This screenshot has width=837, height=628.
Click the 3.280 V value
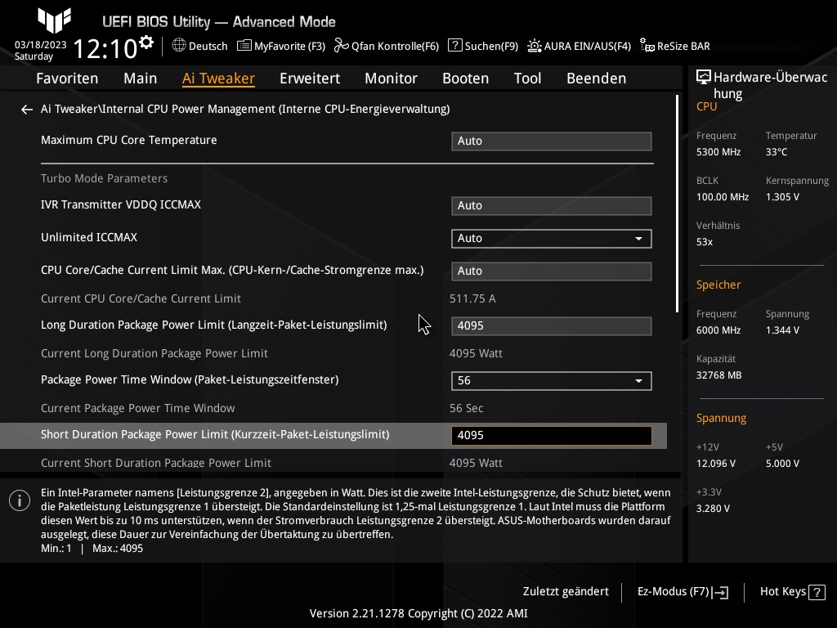tap(713, 509)
